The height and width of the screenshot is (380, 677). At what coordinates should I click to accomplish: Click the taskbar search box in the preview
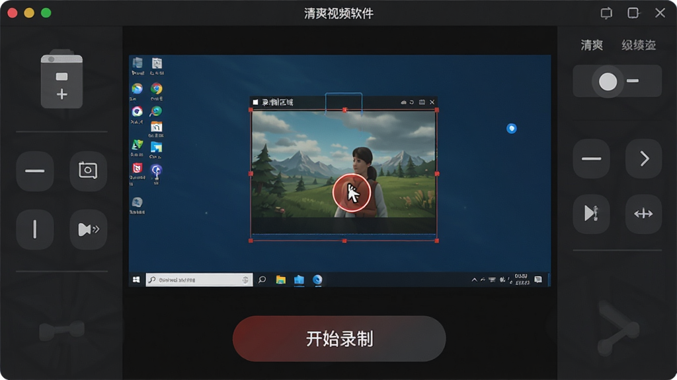tap(199, 280)
